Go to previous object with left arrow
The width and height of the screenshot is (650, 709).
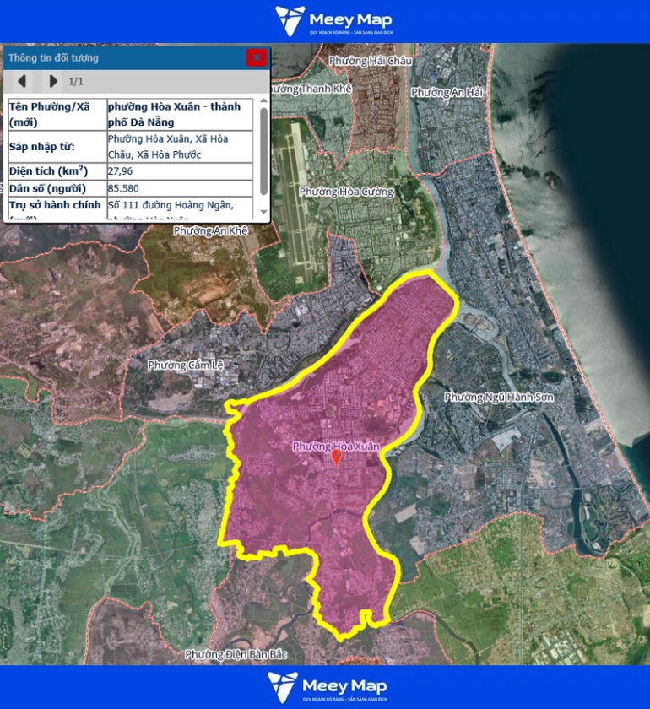tap(22, 81)
